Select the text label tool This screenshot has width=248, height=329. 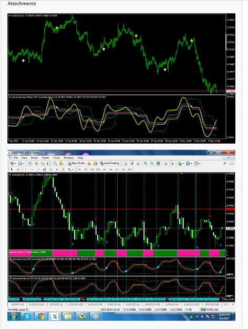tap(63, 170)
